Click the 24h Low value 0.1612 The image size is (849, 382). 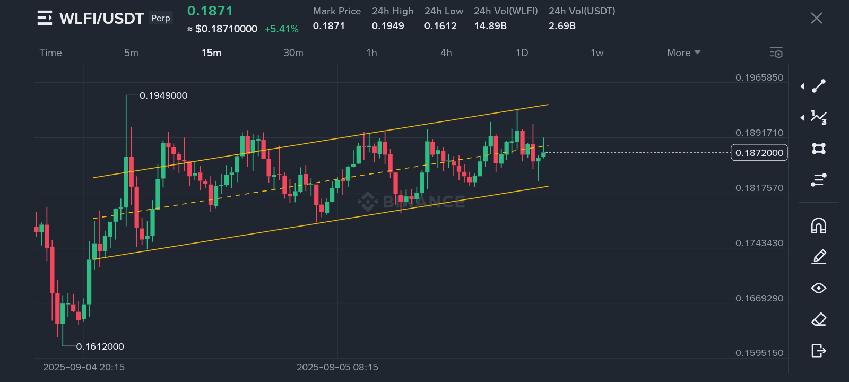[x=440, y=26]
